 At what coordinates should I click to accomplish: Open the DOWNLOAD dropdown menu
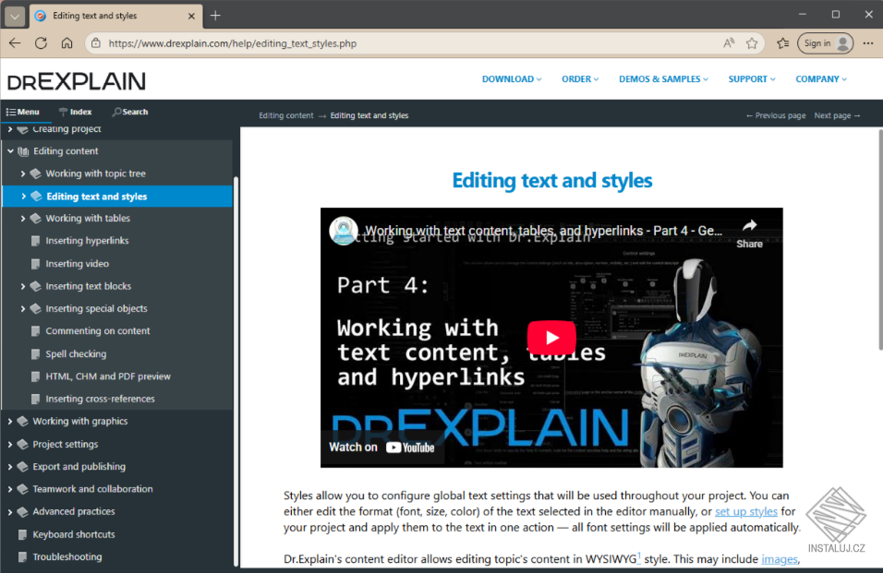[x=512, y=79]
